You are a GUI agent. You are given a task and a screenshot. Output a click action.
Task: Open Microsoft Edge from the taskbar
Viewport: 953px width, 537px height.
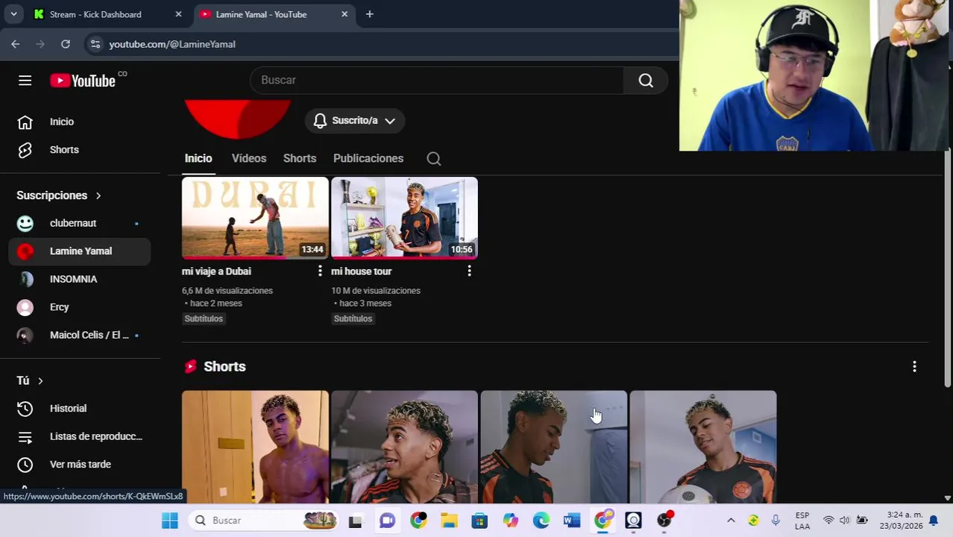[541, 521]
